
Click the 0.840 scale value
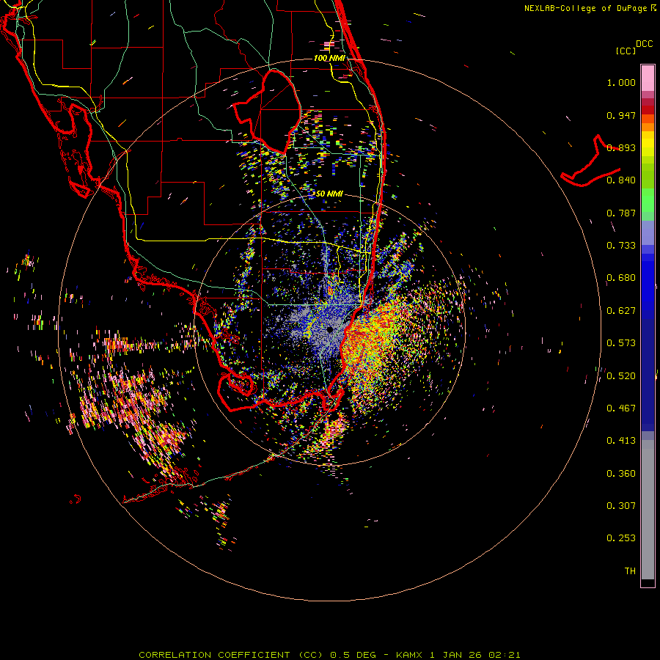point(621,180)
